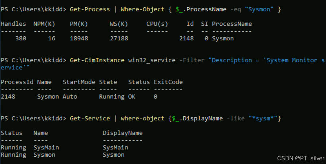This screenshot has width=326, height=164.
Task: Click the Id column header
Action: (x=190, y=24)
